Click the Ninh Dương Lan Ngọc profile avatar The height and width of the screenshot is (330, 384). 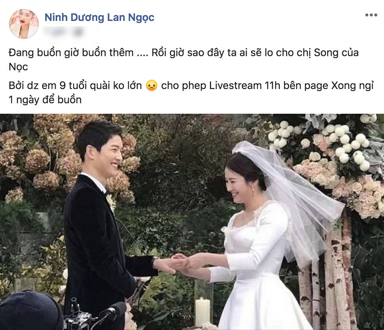coord(24,24)
